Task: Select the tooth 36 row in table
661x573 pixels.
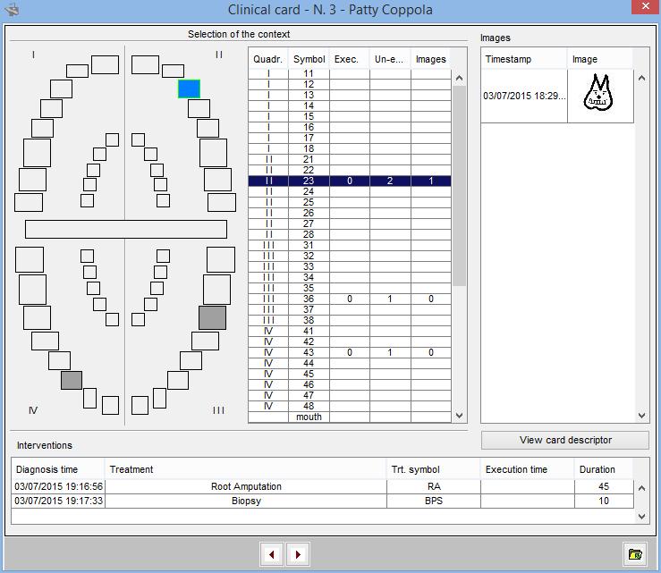Action: tap(349, 299)
